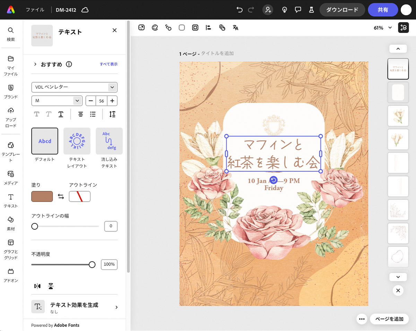This screenshot has height=331, width=416.
Task: Open the アドオン panel
Action: pyautogui.click(x=11, y=275)
